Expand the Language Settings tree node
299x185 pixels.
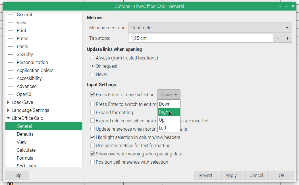coord(8,110)
